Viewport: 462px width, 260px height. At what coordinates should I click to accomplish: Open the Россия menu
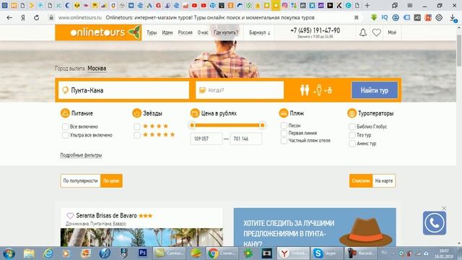coord(185,32)
